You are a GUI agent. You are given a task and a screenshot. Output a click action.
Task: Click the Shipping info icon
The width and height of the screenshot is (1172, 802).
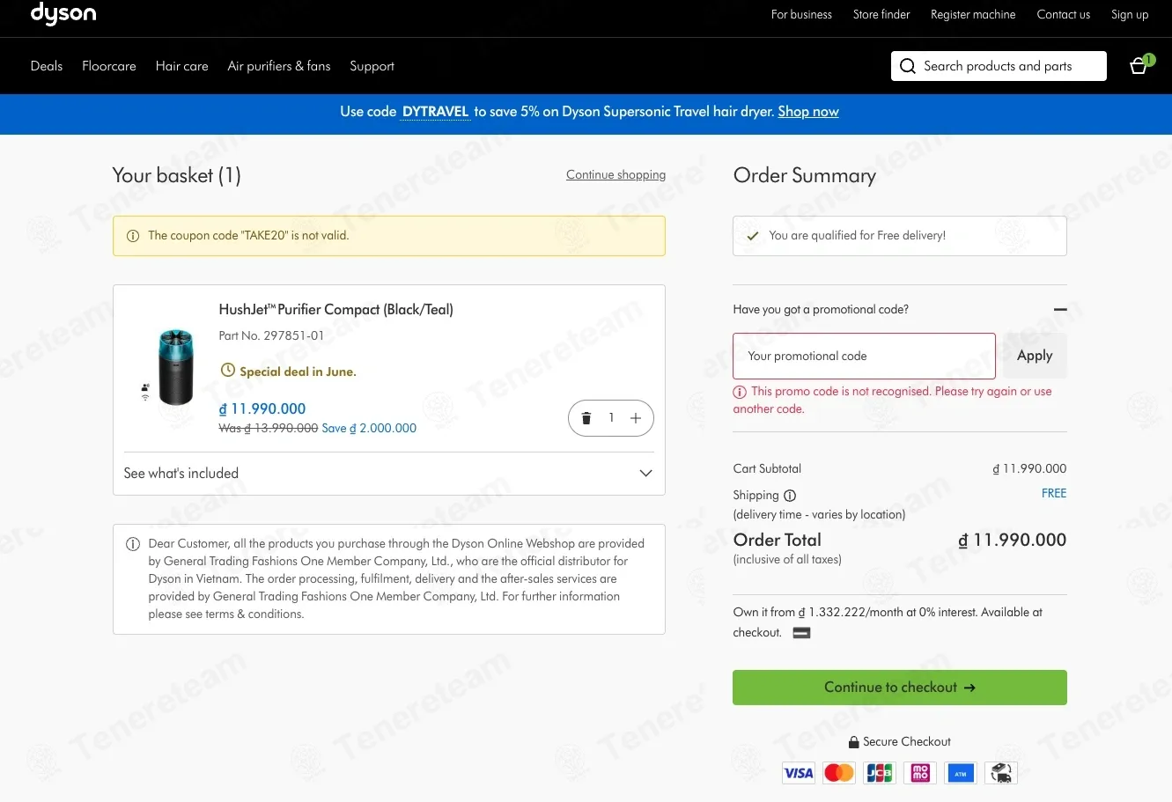[790, 496]
